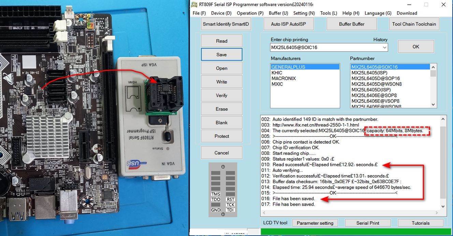Select GENERALPLUS in Manufacturers list
453x236 pixels.
tap(305, 67)
